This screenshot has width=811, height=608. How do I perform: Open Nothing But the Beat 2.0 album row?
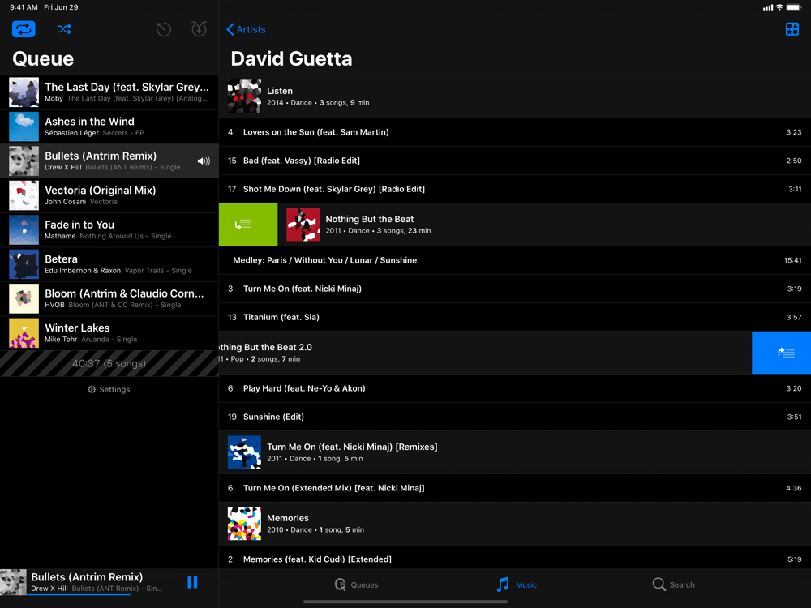pyautogui.click(x=485, y=353)
